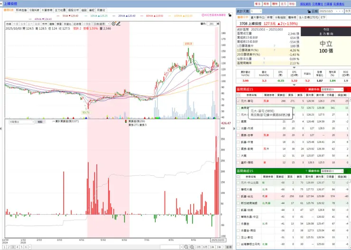351x250 pixels.
Task: Switch to 即時走勢 tab
Action: pos(21,10)
